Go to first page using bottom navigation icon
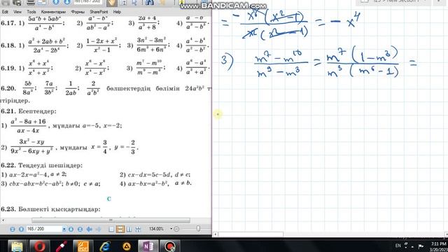448x252 pixels. click(13, 229)
